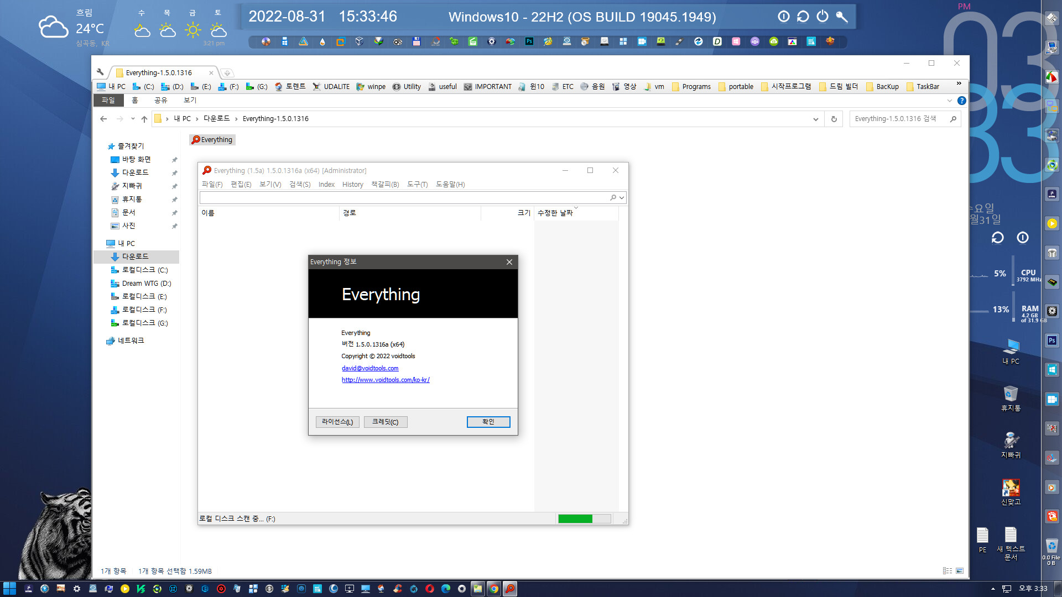Open Opera from the taskbar
The image size is (1062, 597).
pos(430,589)
